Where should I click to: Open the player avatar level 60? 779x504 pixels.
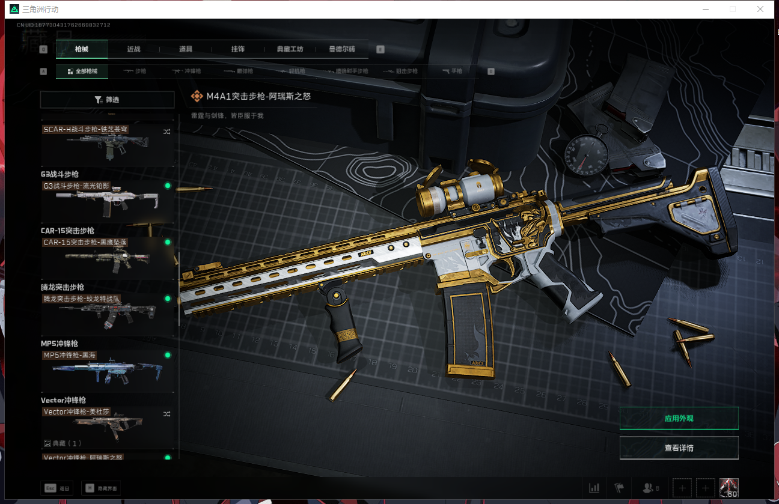tap(729, 488)
